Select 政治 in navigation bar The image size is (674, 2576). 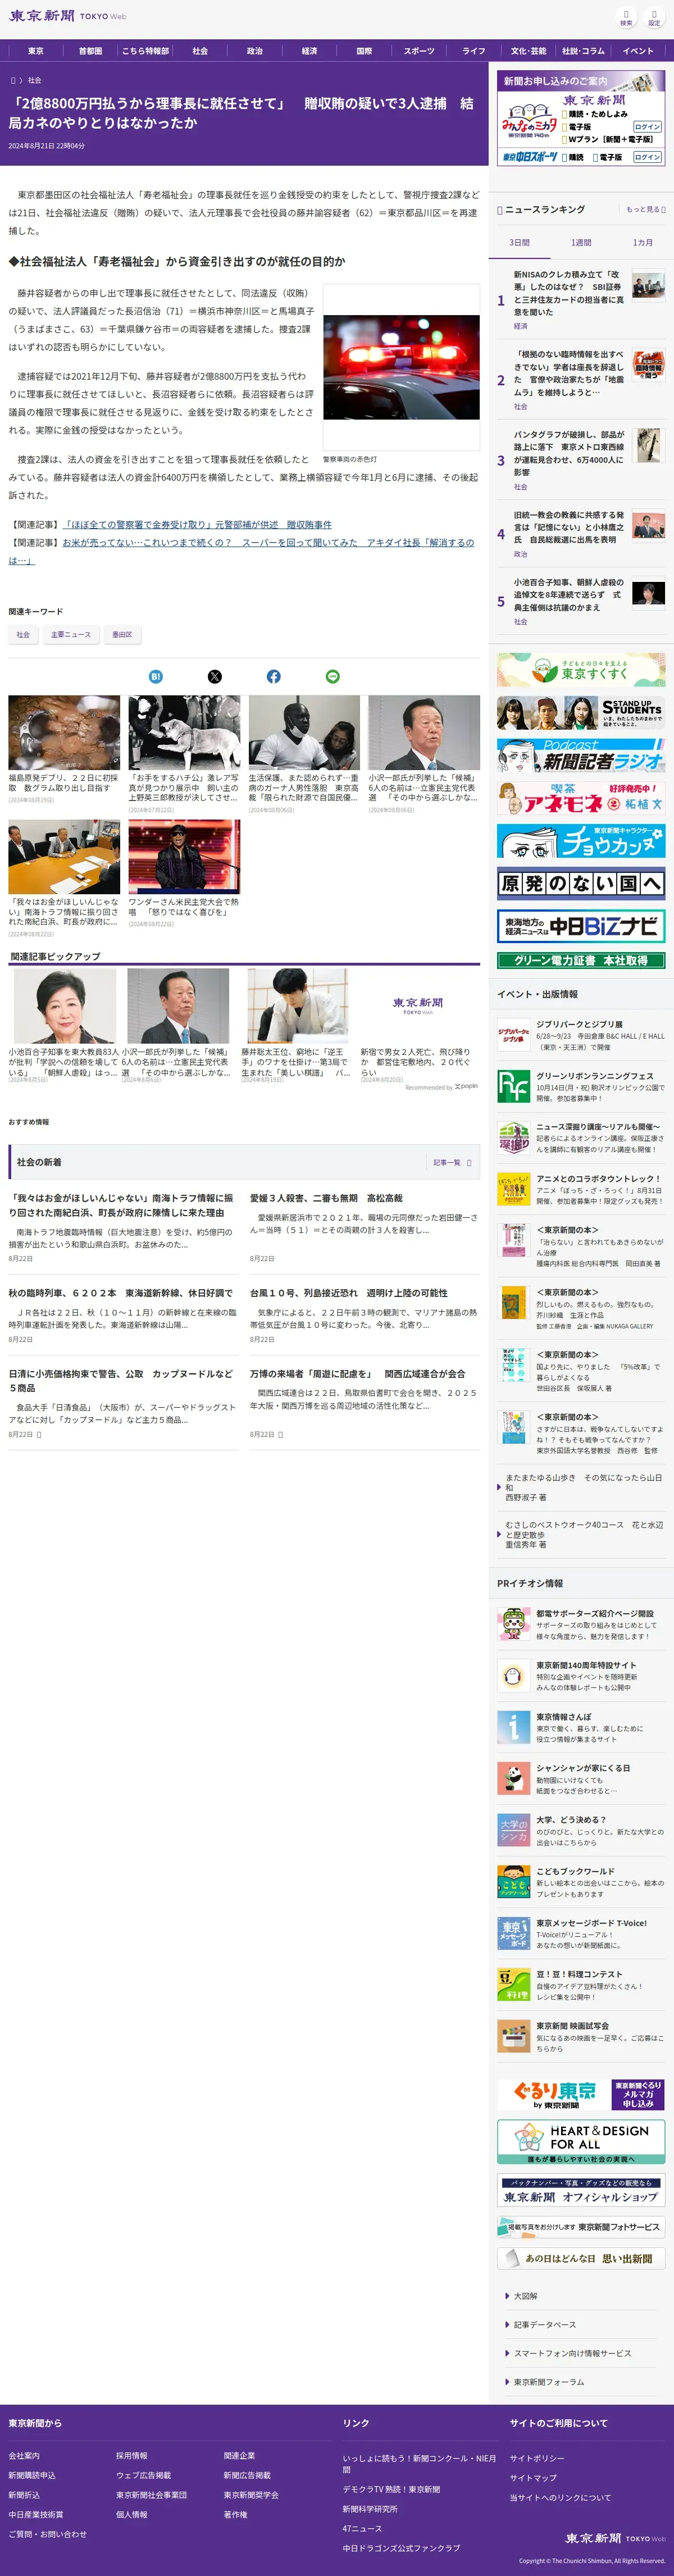255,51
